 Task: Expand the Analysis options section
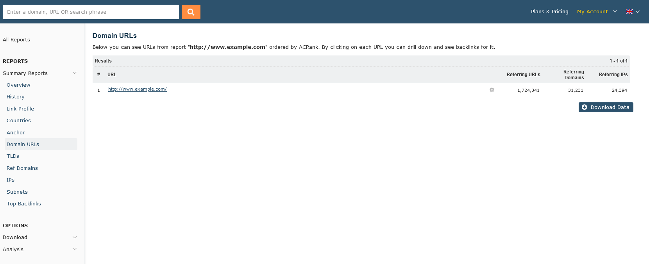[74, 249]
